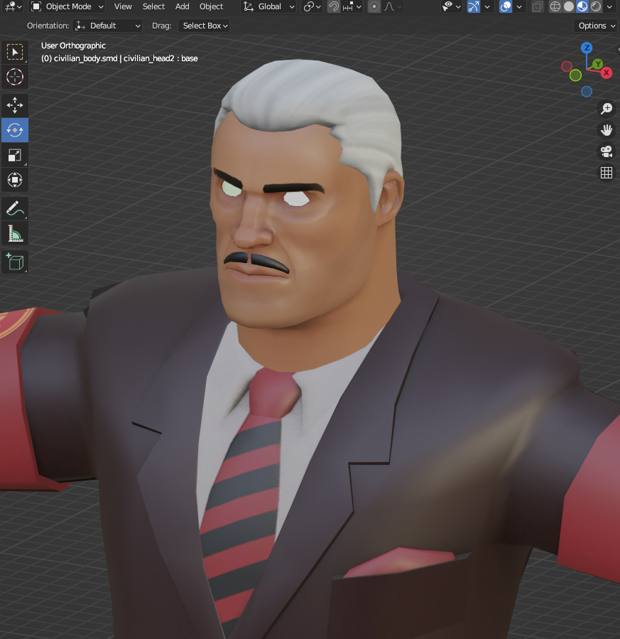Select the Scale tool
This screenshot has height=639, width=620.
coord(14,155)
